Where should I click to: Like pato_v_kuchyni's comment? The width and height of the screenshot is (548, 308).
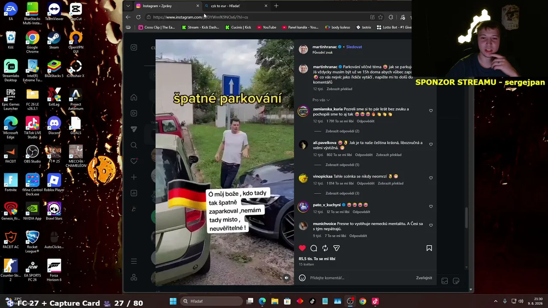coord(431,207)
